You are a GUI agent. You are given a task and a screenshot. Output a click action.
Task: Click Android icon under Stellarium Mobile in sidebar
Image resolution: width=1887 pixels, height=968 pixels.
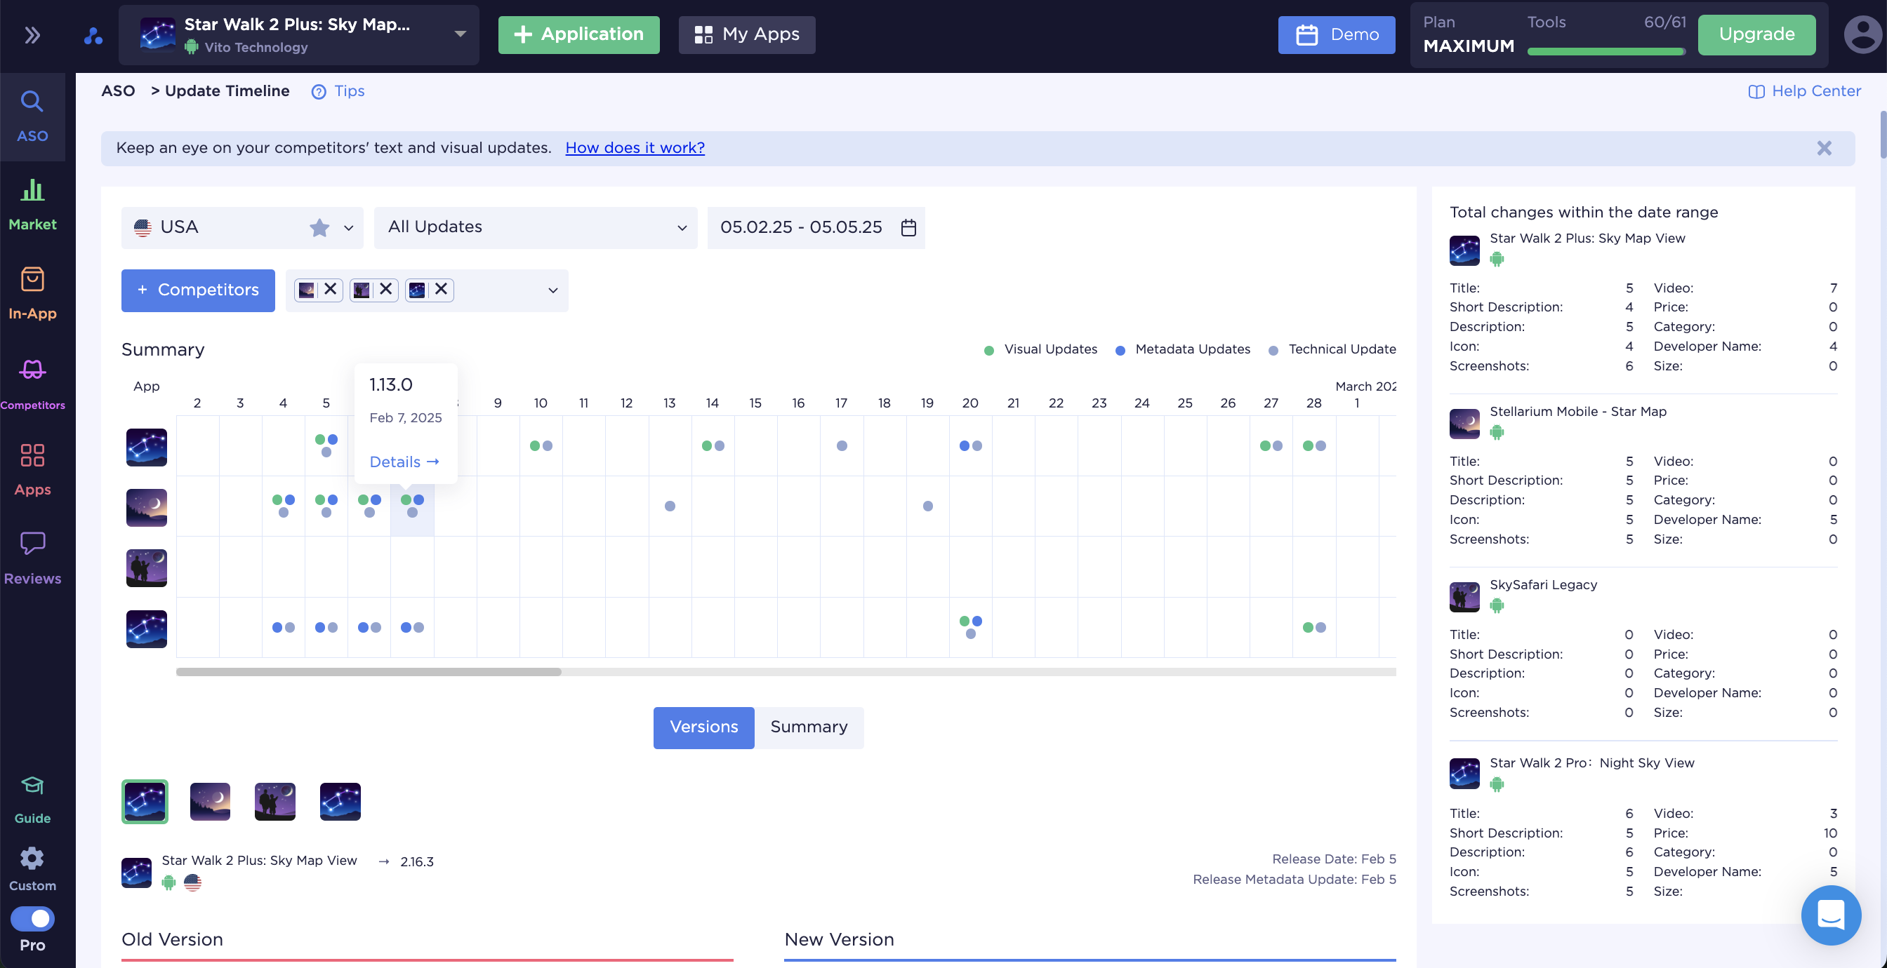(x=1497, y=433)
